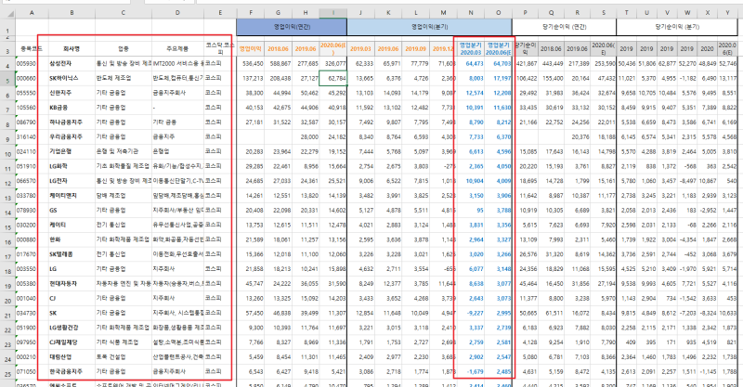Click the 당기순이익(분기) header cell
This screenshot has height=387, width=743.
pyautogui.click(x=677, y=27)
